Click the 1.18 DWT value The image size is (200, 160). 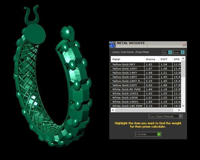coord(164,89)
